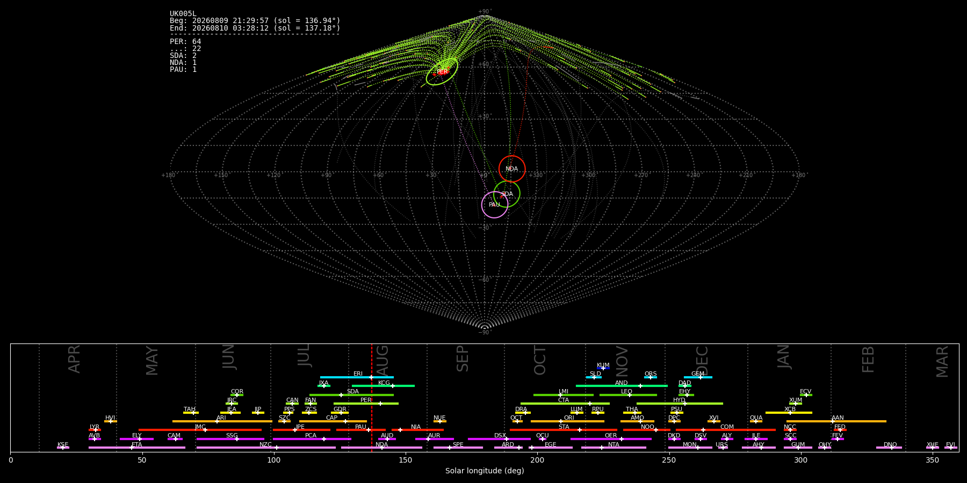
Task: Select the CAP orange shower bar
Action: coord(333,421)
